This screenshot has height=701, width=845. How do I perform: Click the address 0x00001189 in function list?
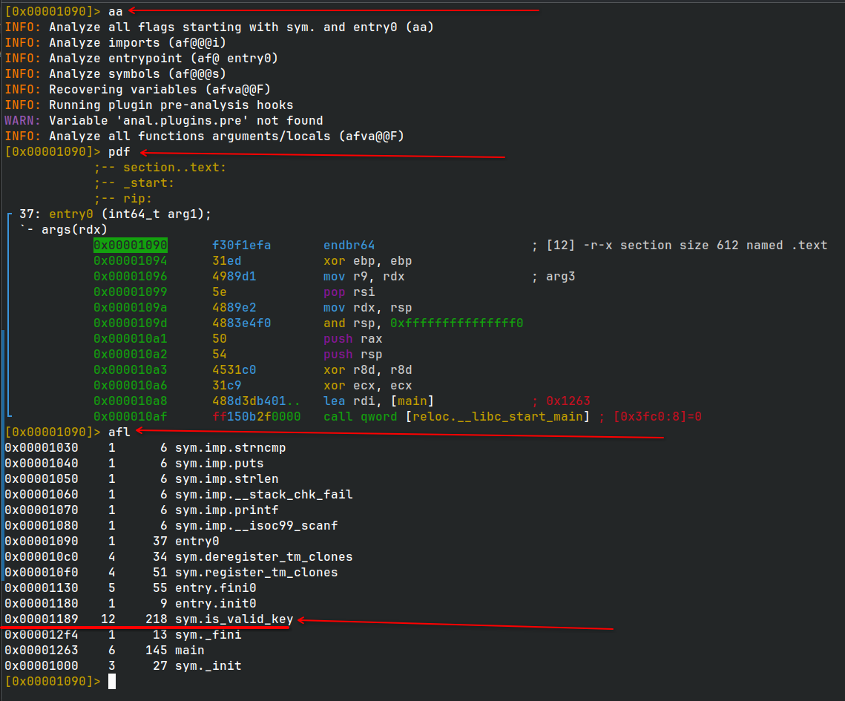pos(42,619)
